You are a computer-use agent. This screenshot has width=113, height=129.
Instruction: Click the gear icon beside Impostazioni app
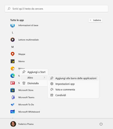[x=52, y=84]
